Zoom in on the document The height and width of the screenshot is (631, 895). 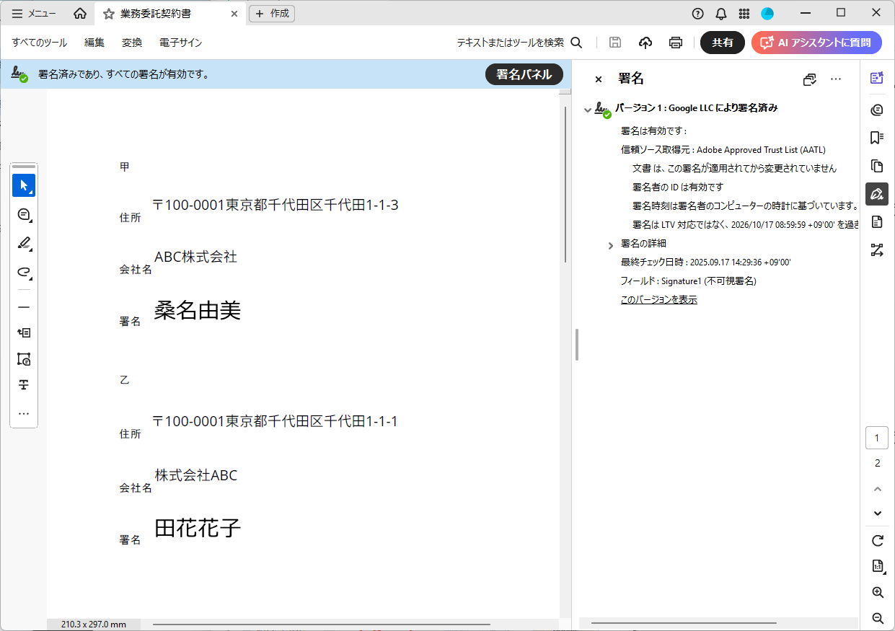(878, 592)
